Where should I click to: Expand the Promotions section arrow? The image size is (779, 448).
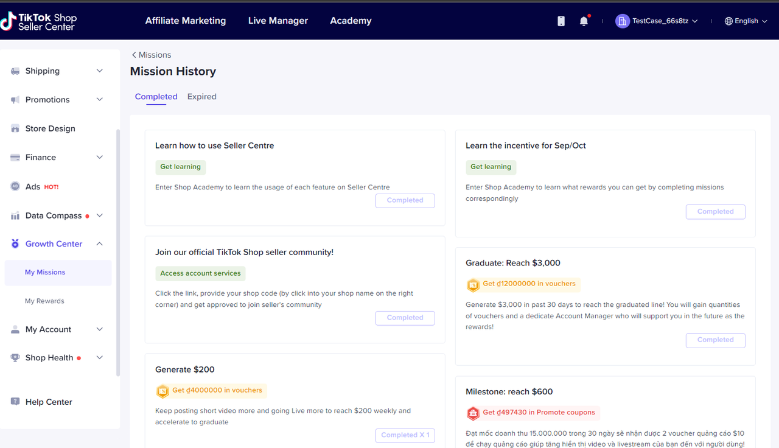tap(100, 99)
